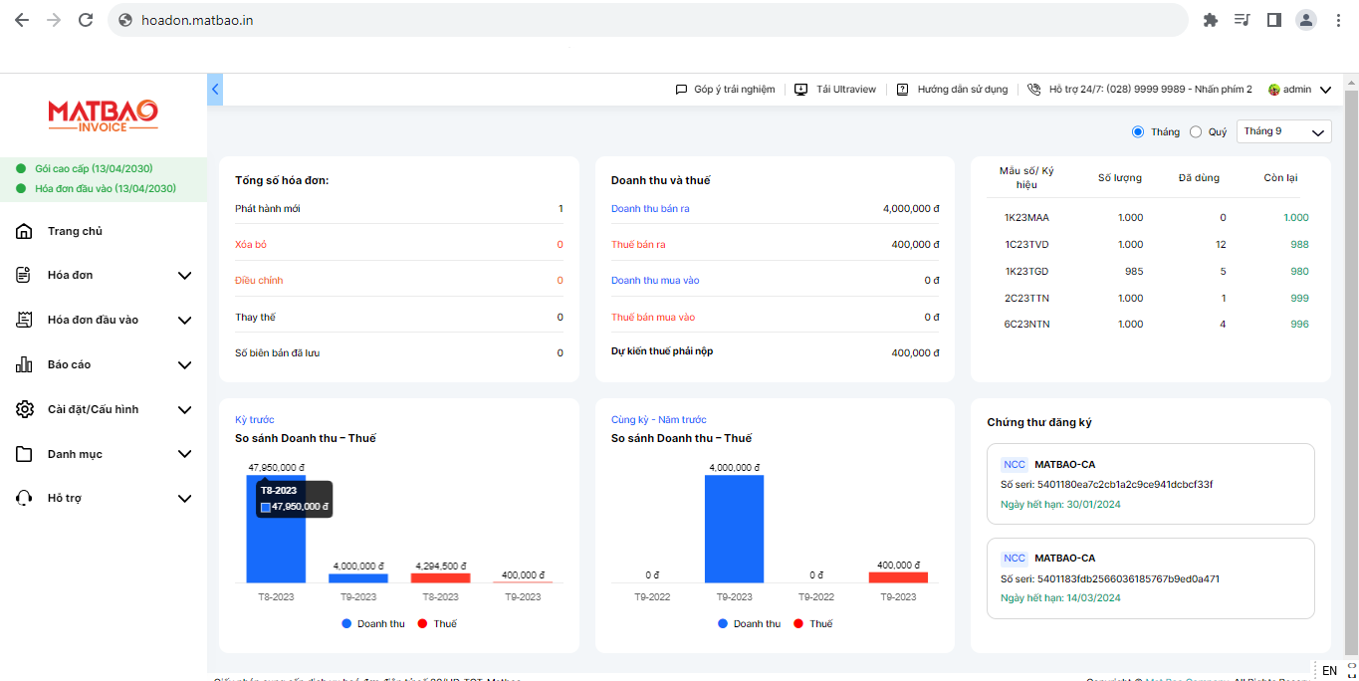Open the Chrome profile avatar
Screen dimensions: 1359x681
tap(1305, 20)
